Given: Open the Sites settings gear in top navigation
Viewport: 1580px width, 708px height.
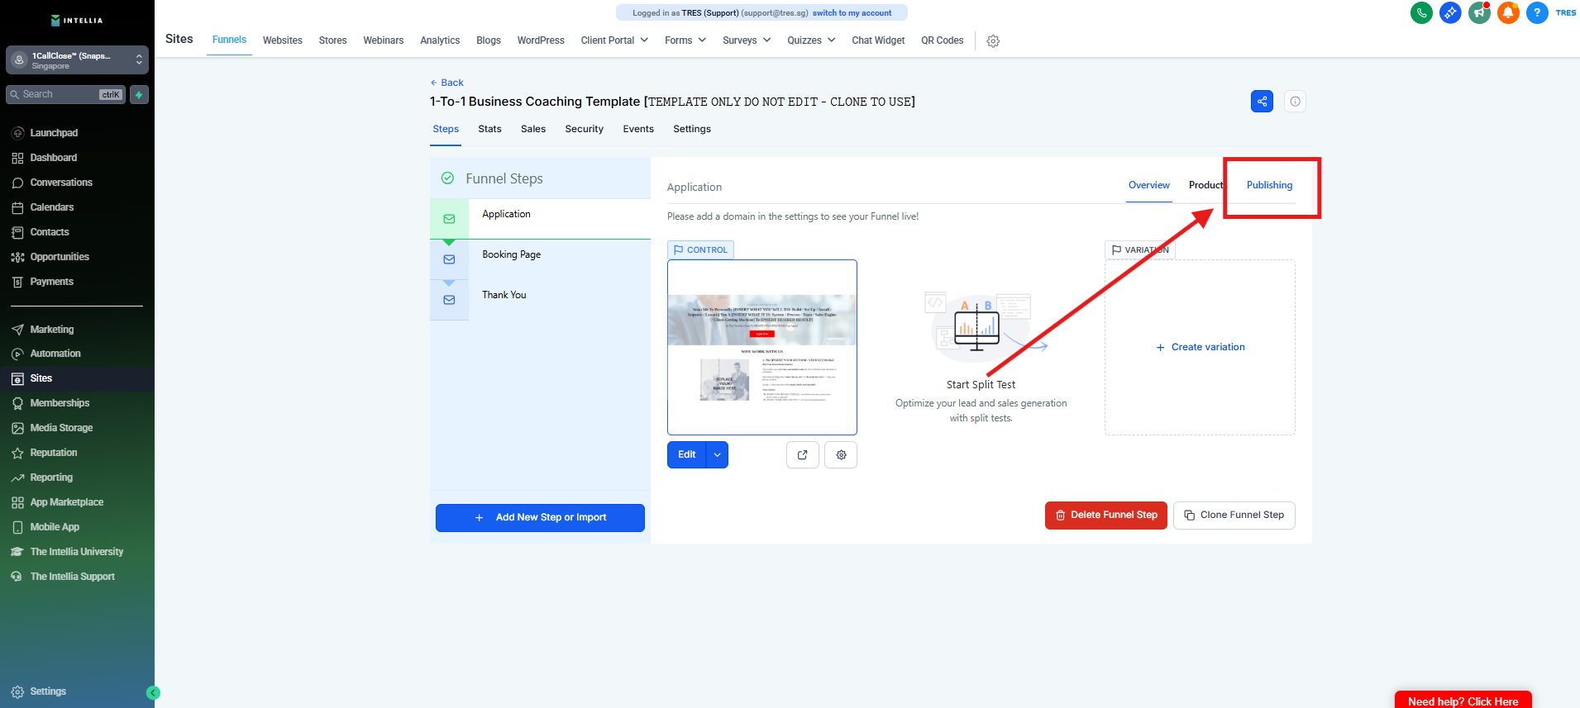Looking at the screenshot, I should [993, 40].
